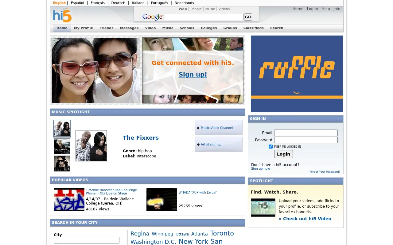Image resolution: width=393 pixels, height=245 pixels.
Task: Switch language to Español
Action: click(x=77, y=3)
